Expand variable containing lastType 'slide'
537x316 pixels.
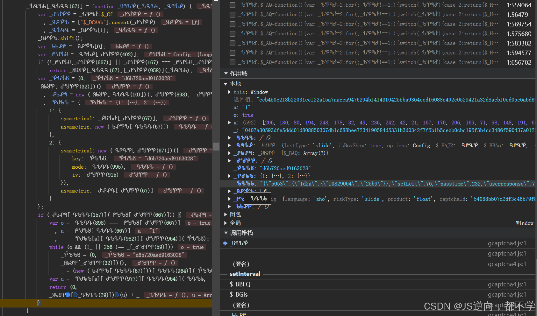click(x=229, y=145)
